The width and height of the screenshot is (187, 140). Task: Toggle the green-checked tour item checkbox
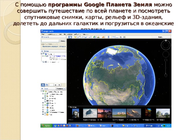[45, 56]
